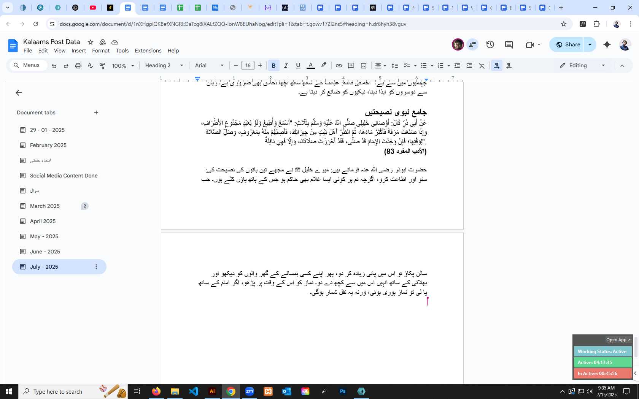
Task: Open the Editing mode dropdown
Action: click(582, 66)
